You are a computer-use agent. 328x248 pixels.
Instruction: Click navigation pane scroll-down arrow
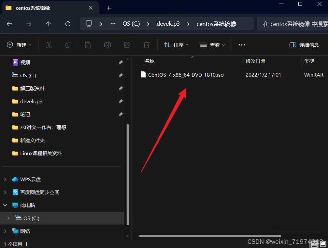(128, 236)
